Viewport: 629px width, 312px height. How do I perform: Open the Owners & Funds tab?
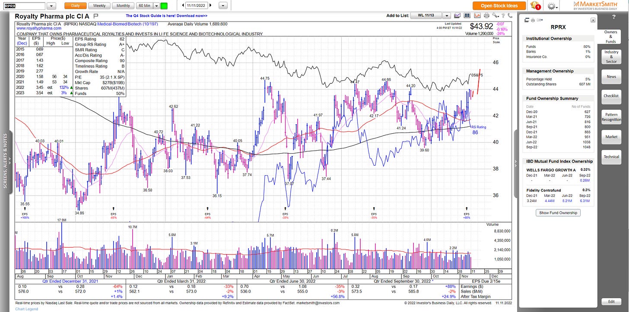click(610, 37)
